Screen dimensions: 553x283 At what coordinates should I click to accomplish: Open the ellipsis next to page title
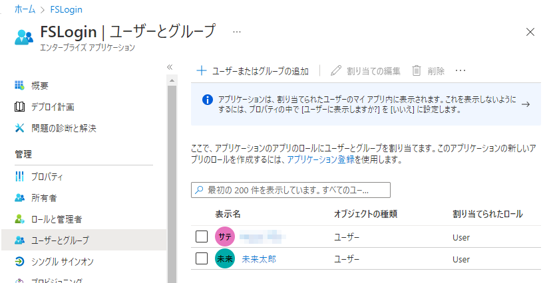click(237, 32)
